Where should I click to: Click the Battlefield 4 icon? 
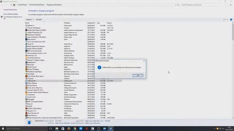coord(26,62)
